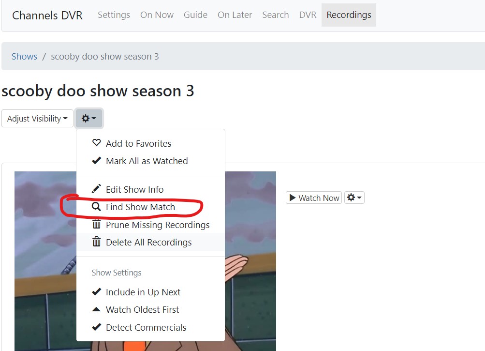Click the up-arrow icon for Watch Oldest First
Viewport: 485px width, 351px height.
pyautogui.click(x=97, y=309)
